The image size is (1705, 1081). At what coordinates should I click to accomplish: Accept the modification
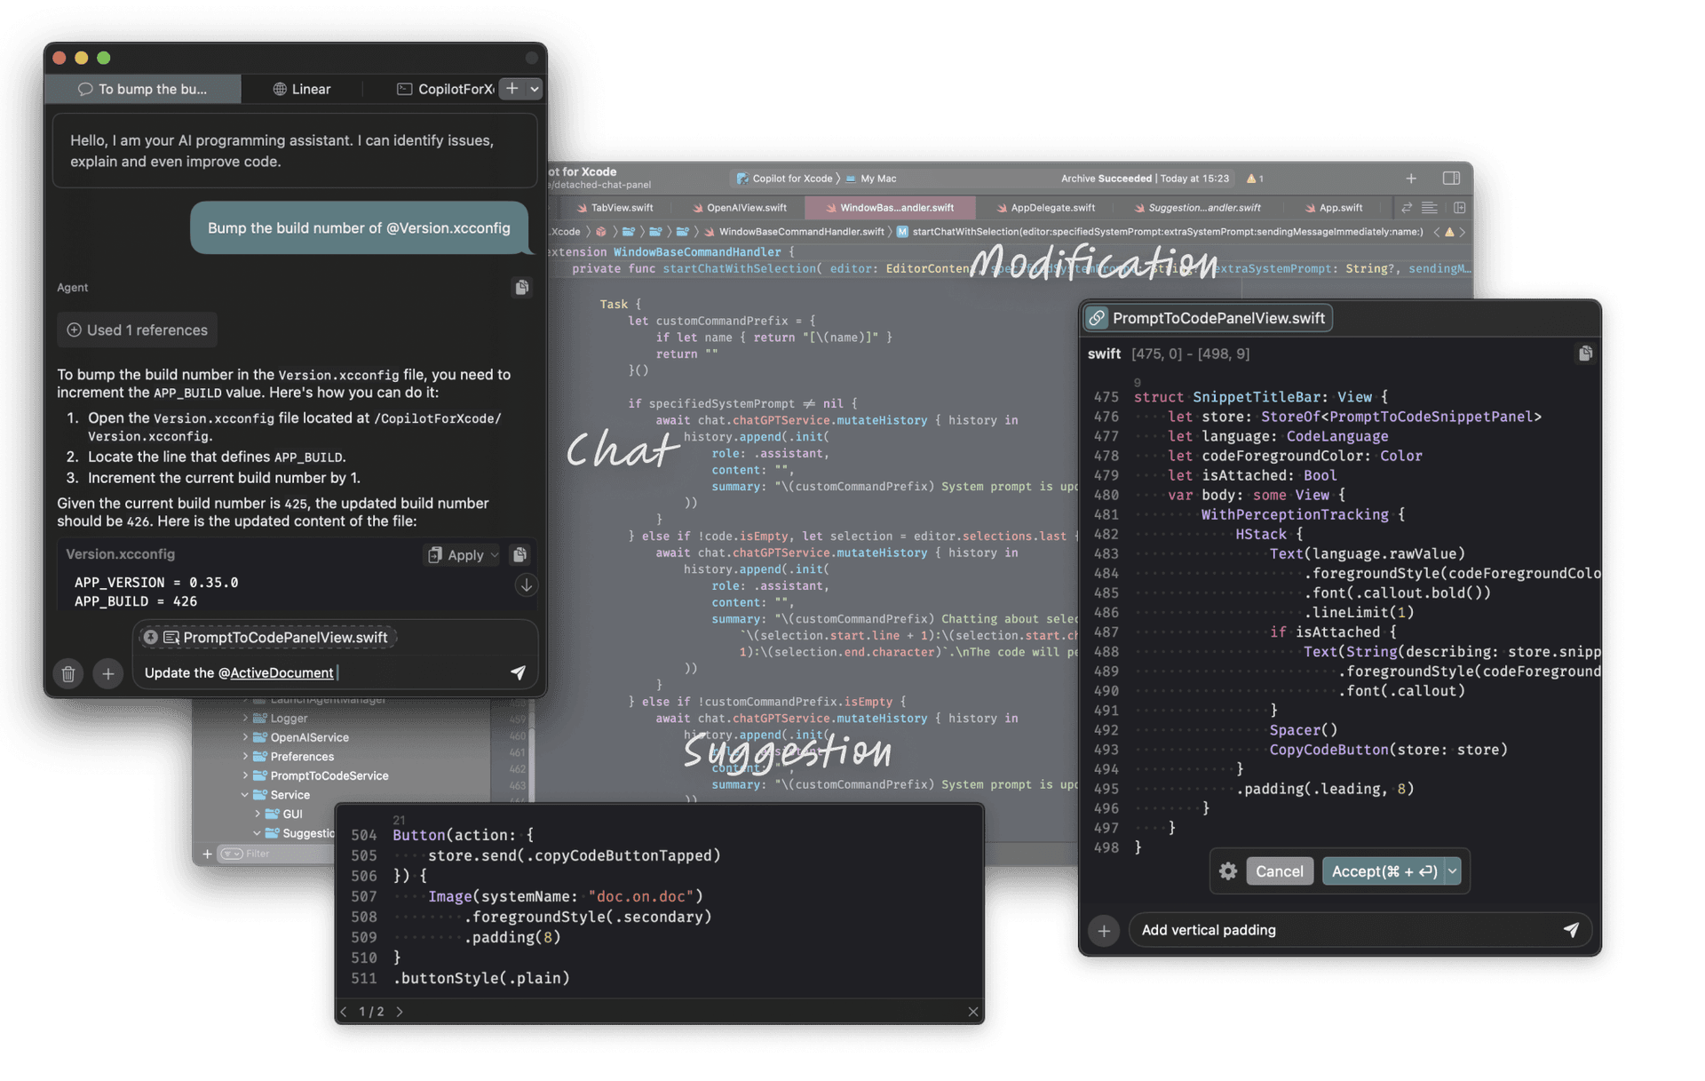click(1384, 871)
